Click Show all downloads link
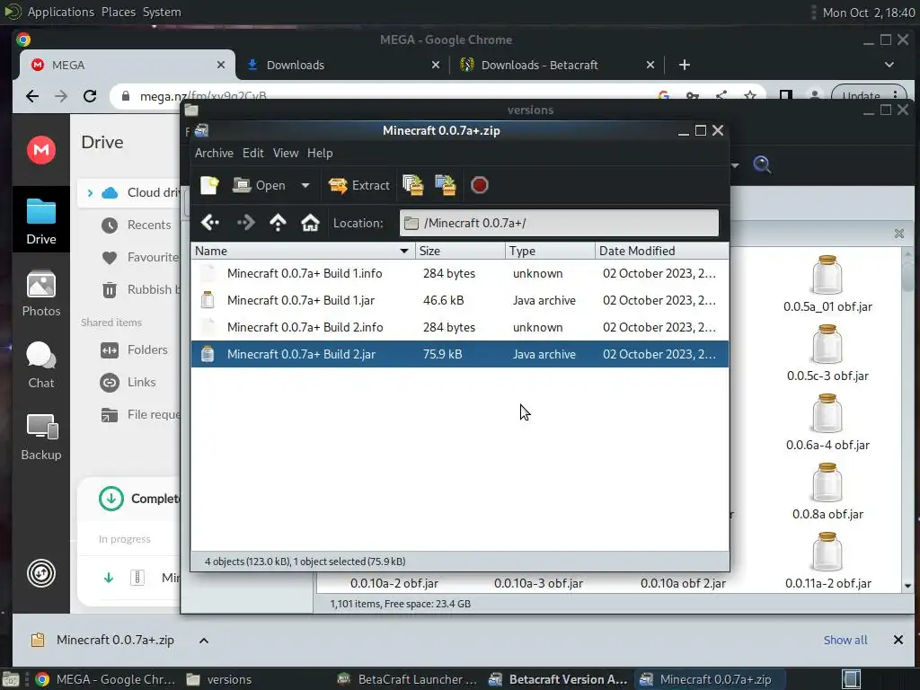The width and height of the screenshot is (920, 690). (845, 640)
